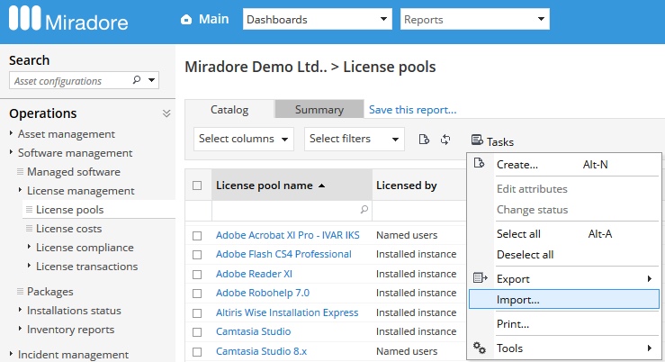The width and height of the screenshot is (665, 362).
Task: Click the License pool name filter field
Action: (292, 210)
